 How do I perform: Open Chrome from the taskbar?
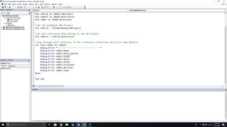pyautogui.click(x=61, y=125)
